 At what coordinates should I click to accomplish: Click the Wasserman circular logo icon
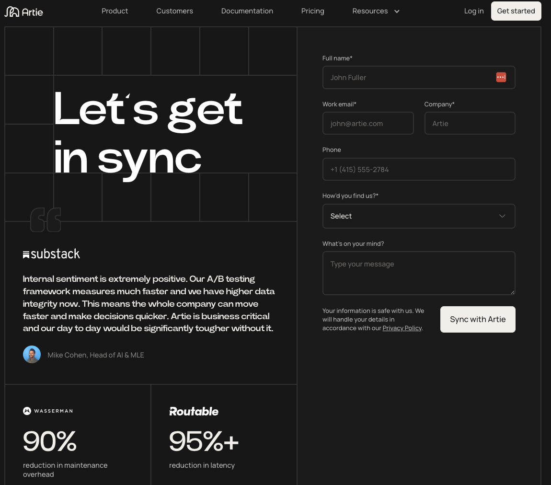(27, 411)
